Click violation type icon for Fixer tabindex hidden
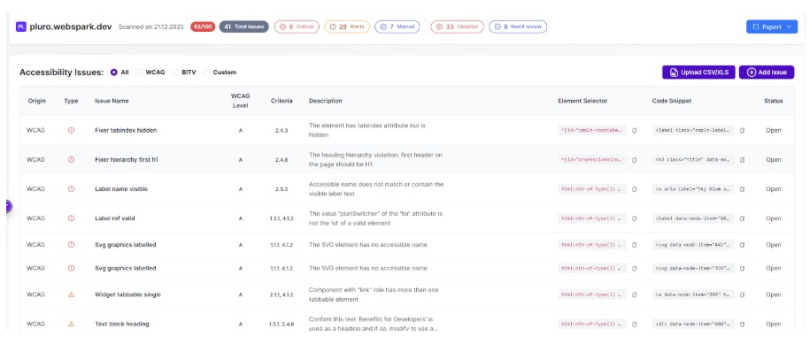Screen dimensions: 810x351 click(72, 131)
